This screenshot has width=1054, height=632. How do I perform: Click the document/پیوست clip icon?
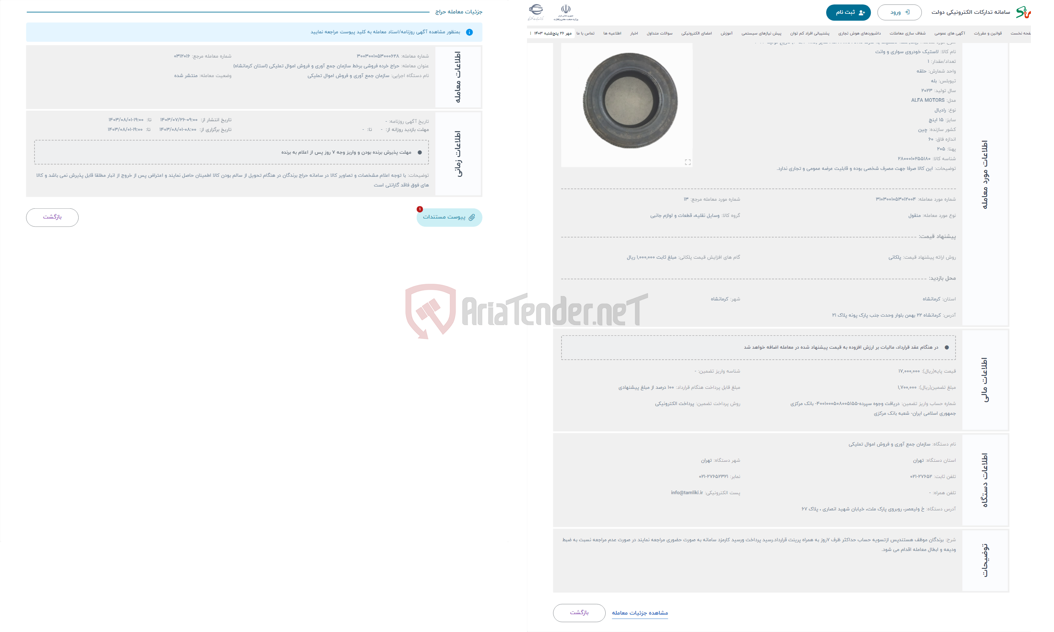[473, 217]
